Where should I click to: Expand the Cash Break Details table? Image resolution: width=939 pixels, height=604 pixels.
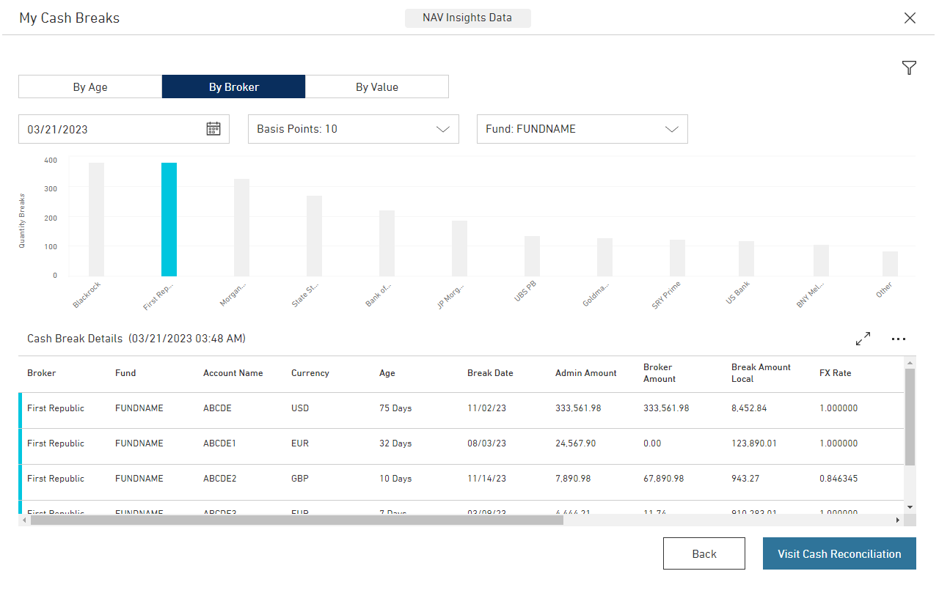click(863, 339)
